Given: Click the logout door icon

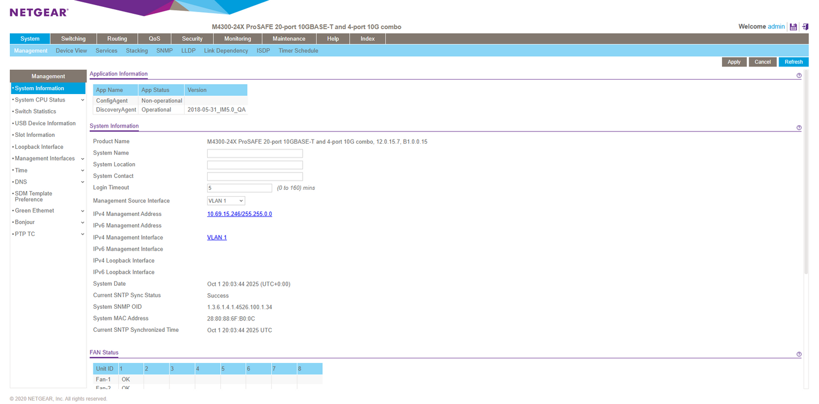Looking at the screenshot, I should click(x=805, y=27).
